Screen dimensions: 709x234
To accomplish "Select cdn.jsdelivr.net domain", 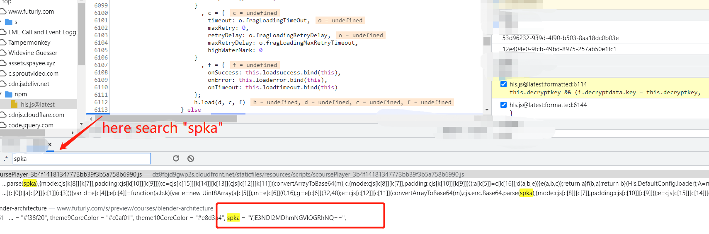I will (29, 84).
